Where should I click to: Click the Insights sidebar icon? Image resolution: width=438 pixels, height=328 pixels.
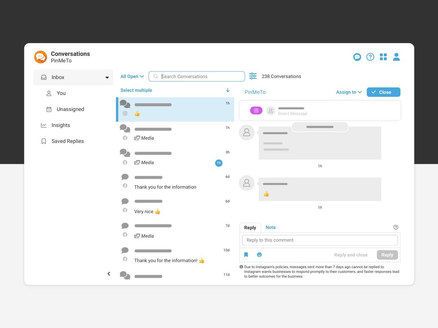pyautogui.click(x=43, y=125)
